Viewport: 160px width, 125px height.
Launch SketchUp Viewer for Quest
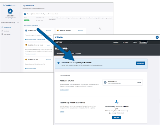pos(48,45)
